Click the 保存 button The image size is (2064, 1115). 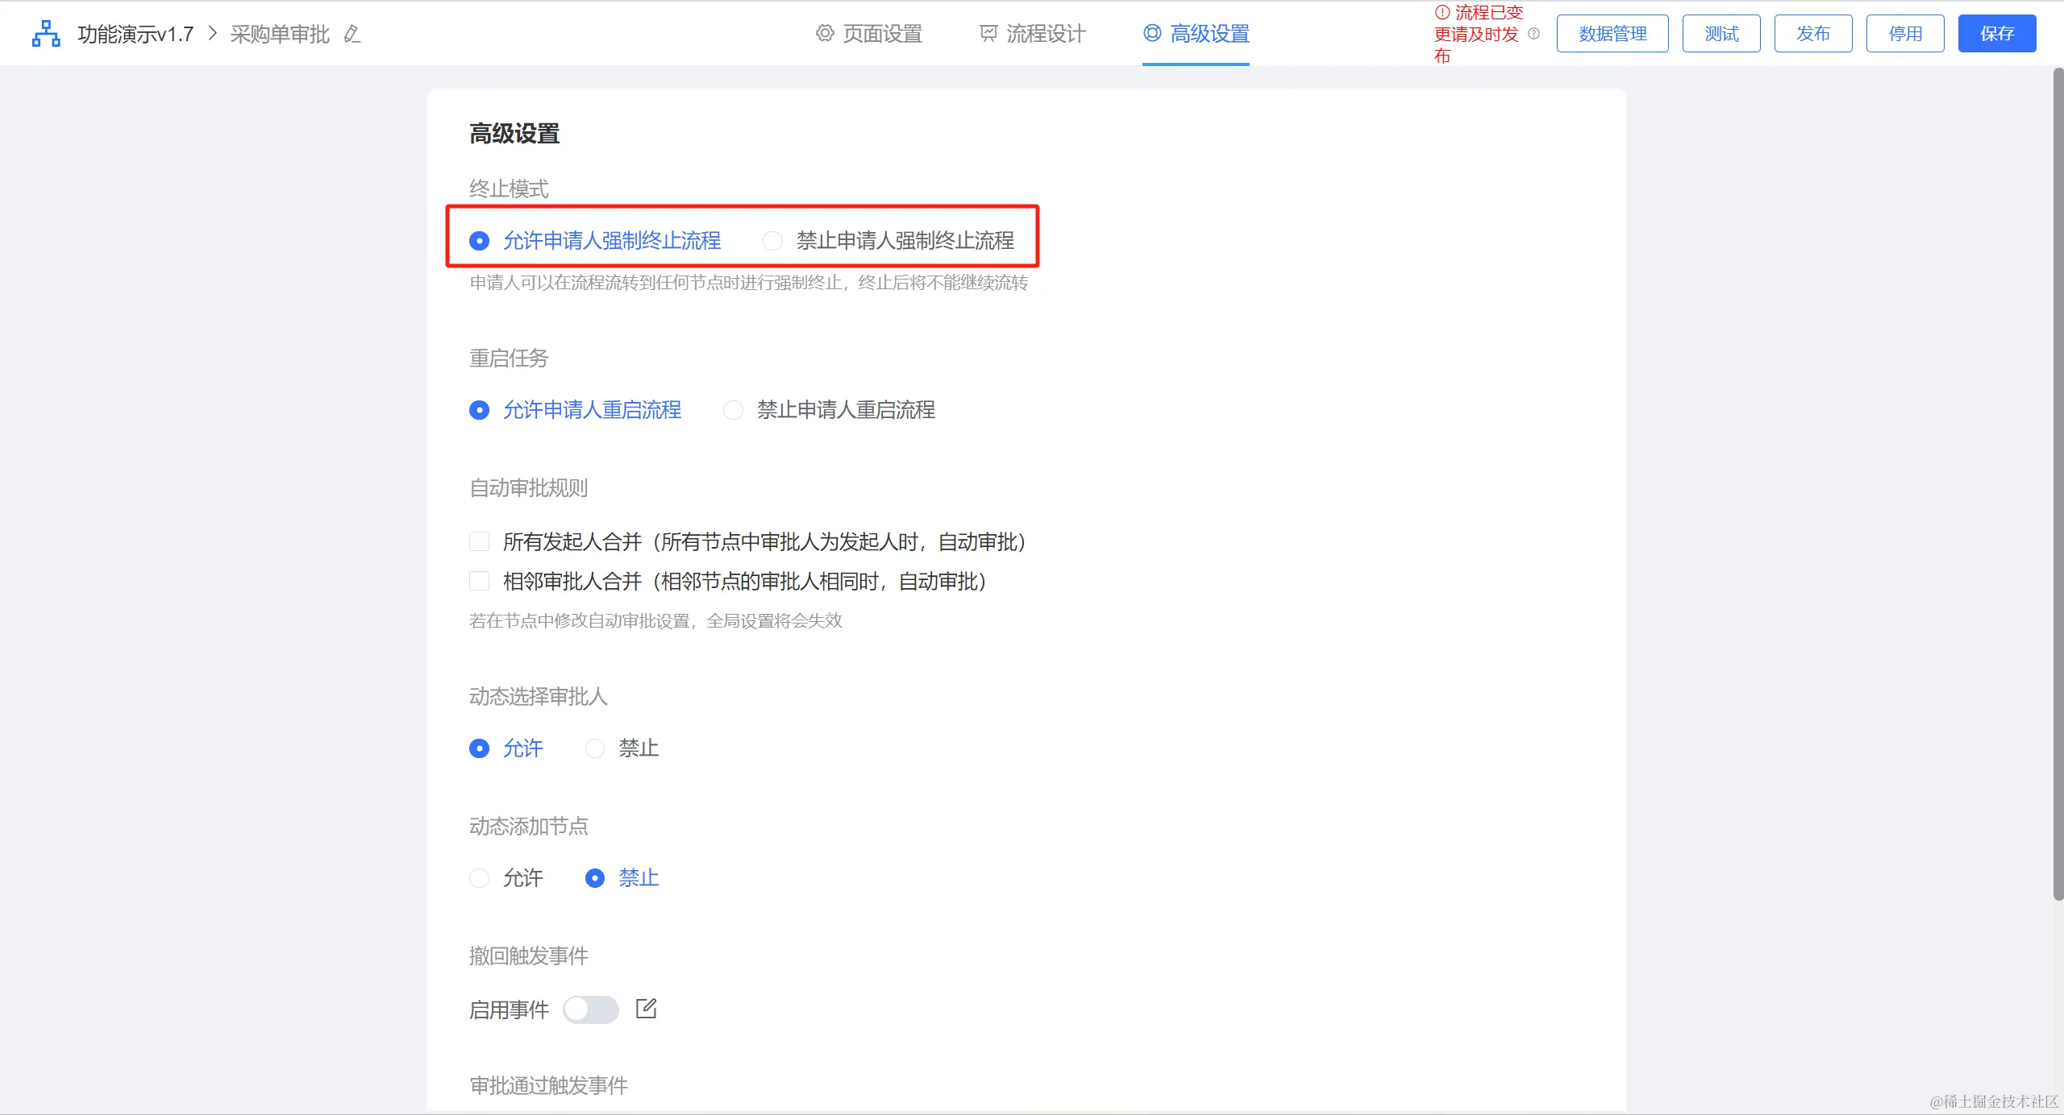click(1996, 34)
